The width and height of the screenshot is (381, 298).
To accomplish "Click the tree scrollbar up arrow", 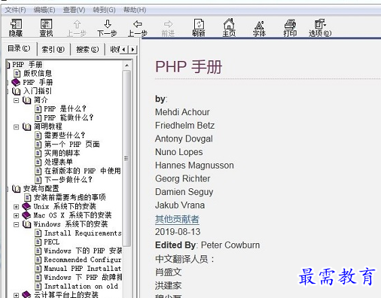I will pos(127,65).
